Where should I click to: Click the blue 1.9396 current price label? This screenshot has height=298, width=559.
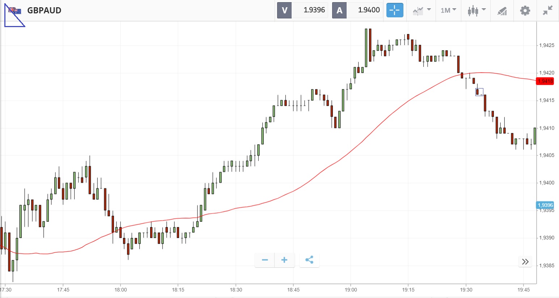point(545,205)
